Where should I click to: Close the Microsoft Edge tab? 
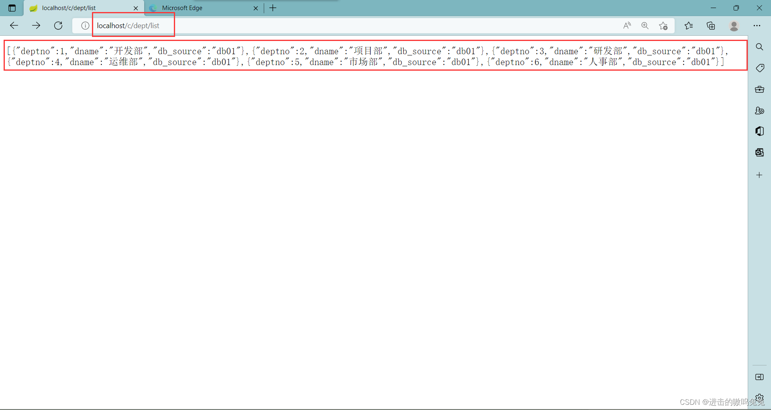pyautogui.click(x=256, y=8)
